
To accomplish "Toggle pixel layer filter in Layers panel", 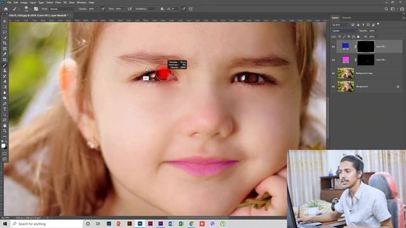I will tap(353, 25).
